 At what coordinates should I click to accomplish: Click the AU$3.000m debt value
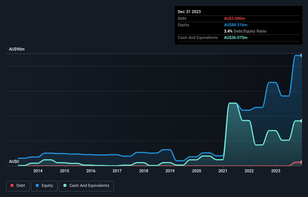pos(234,18)
